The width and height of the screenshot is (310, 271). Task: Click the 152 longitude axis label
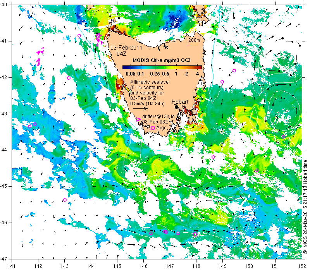[x=302, y=266]
